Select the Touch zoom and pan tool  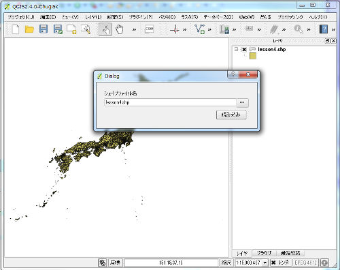[x=105, y=29]
